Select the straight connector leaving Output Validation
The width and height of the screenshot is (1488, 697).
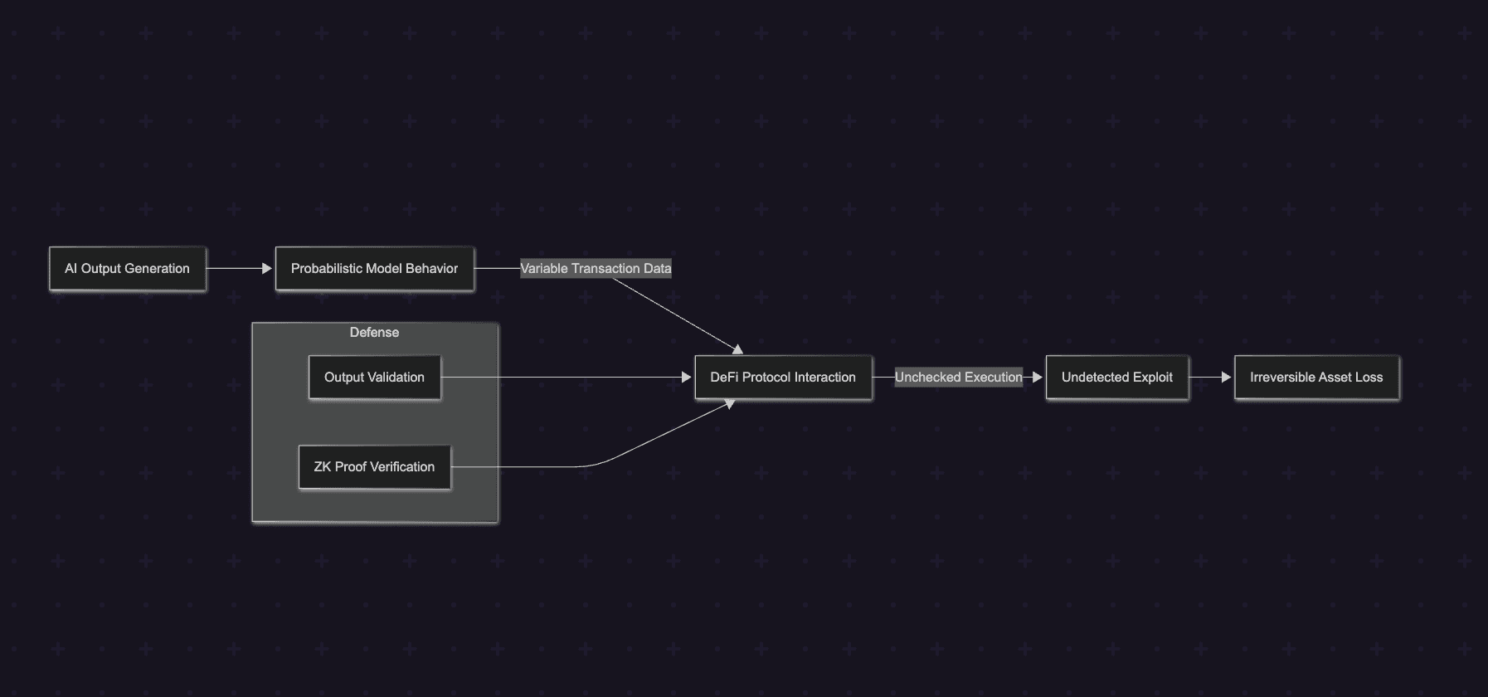point(564,378)
